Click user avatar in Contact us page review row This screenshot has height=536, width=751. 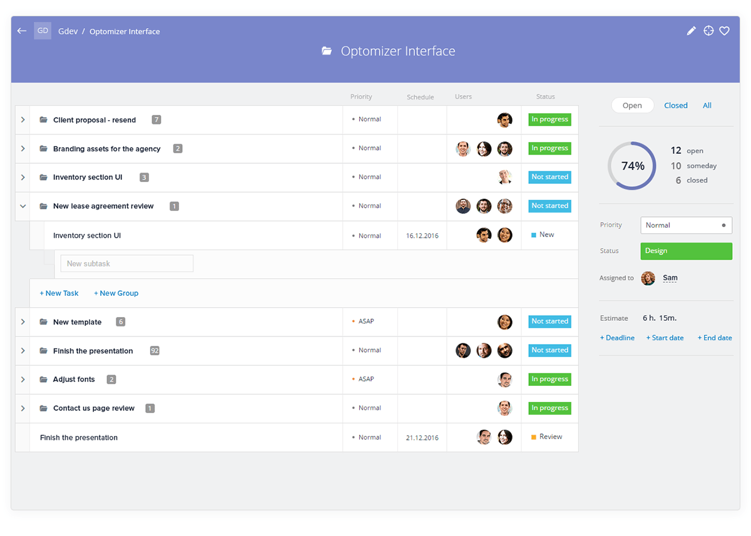click(505, 408)
